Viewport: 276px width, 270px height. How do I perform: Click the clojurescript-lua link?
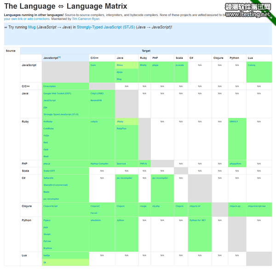(256, 206)
